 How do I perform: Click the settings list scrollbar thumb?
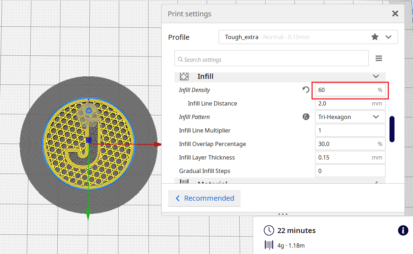pyautogui.click(x=392, y=129)
